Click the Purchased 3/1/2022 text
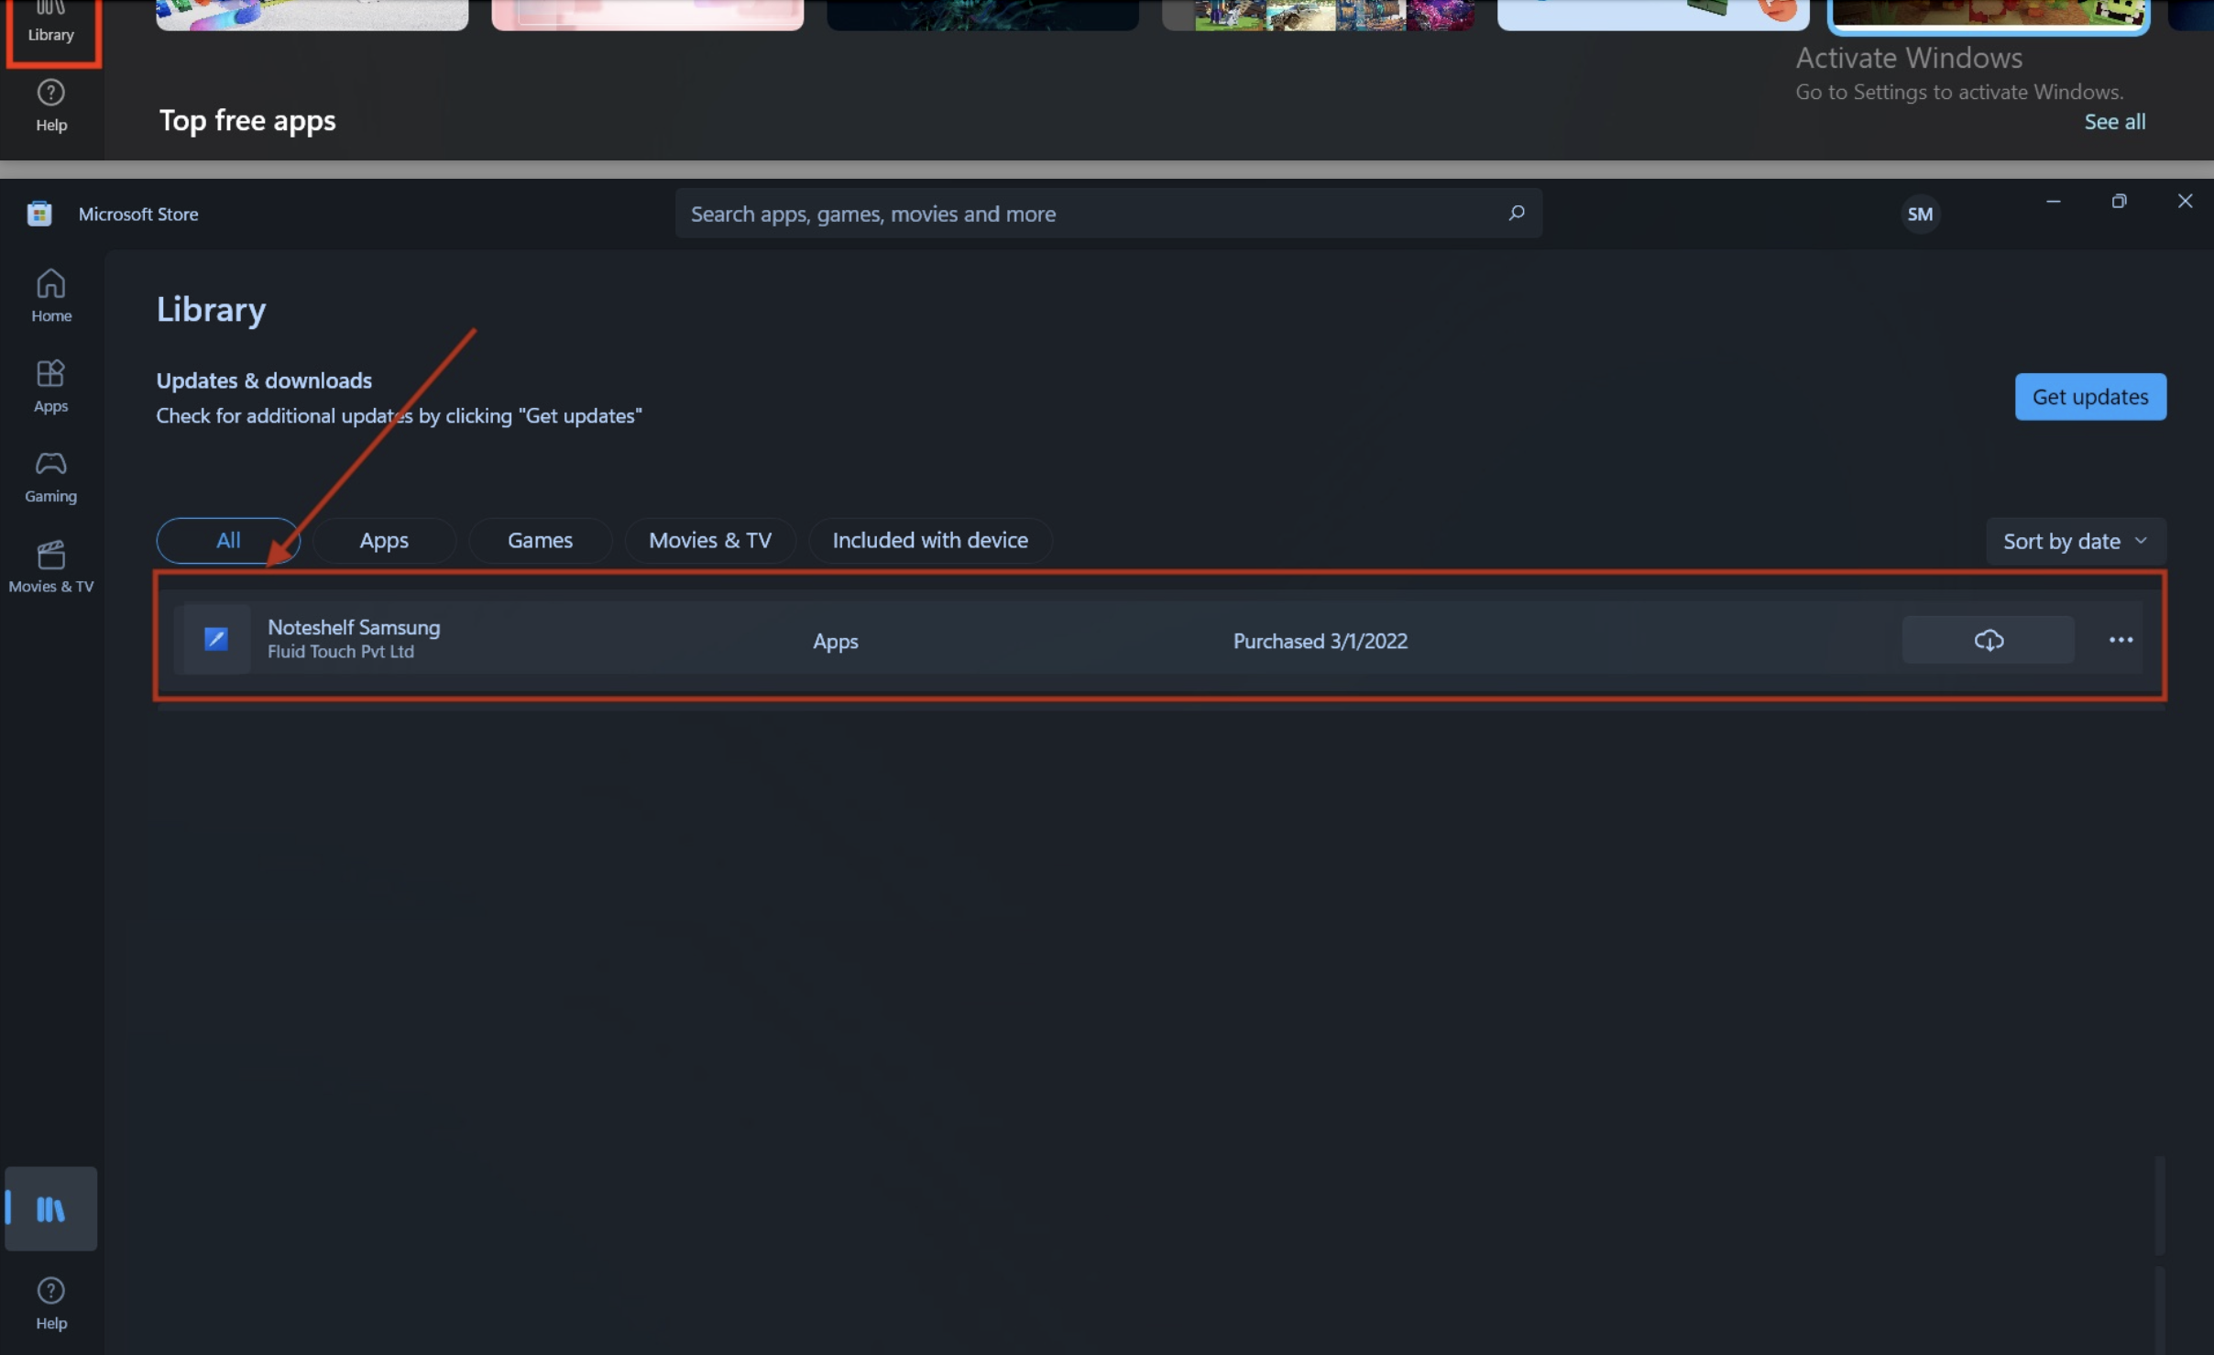 pyautogui.click(x=1320, y=641)
